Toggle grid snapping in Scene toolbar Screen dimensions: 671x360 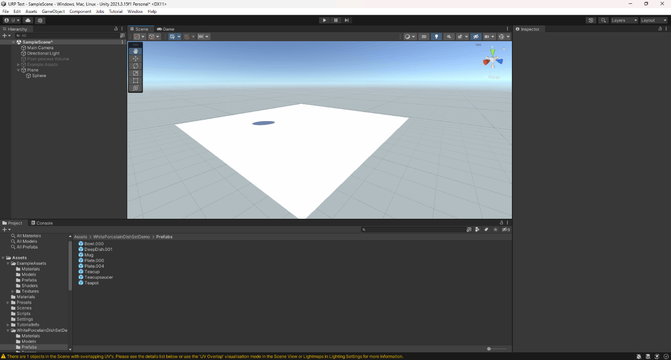(x=187, y=36)
